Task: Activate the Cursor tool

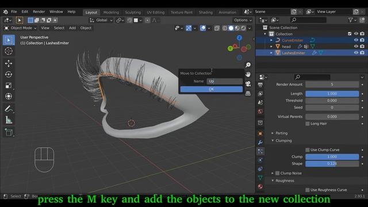Action: tap(9, 51)
